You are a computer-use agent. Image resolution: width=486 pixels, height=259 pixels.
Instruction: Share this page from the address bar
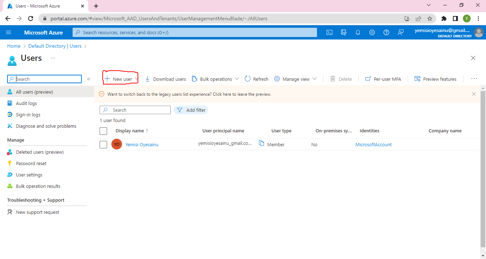point(418,18)
